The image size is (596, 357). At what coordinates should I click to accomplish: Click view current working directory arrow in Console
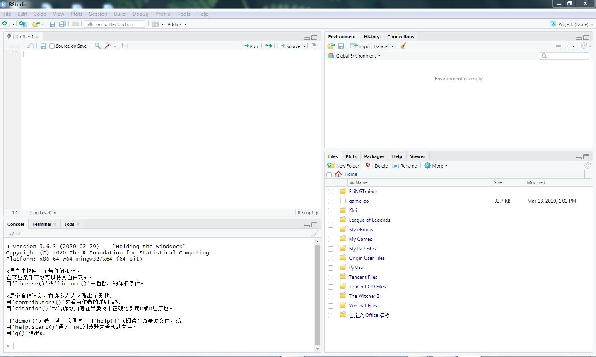pos(18,234)
